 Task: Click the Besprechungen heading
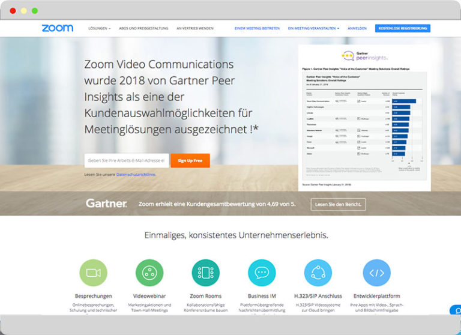(x=93, y=296)
